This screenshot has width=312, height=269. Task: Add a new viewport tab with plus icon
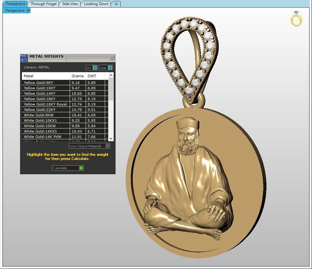(116, 4)
